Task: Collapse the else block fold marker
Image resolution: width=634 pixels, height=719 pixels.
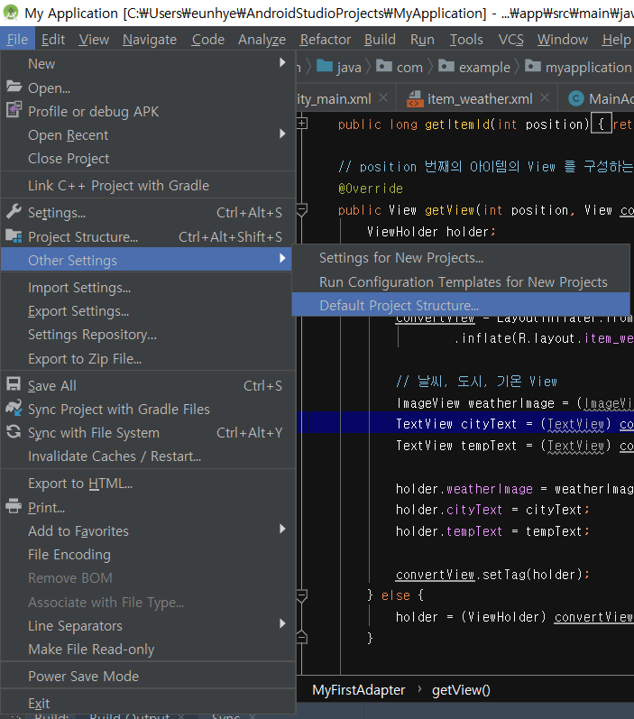Action: [302, 595]
